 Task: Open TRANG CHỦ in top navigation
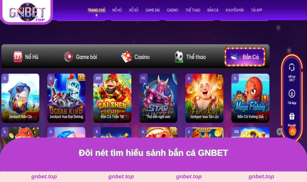pos(96,10)
